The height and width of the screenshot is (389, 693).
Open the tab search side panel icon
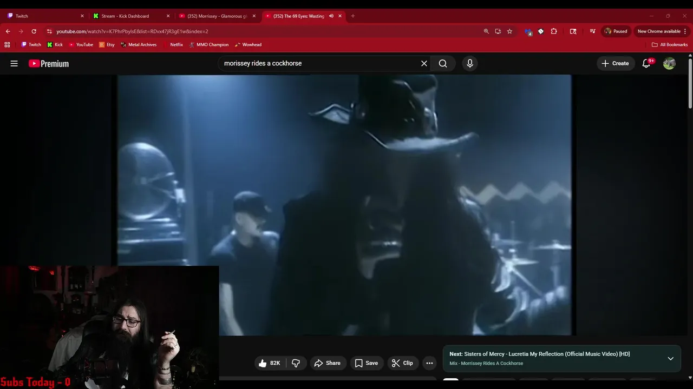tap(573, 31)
